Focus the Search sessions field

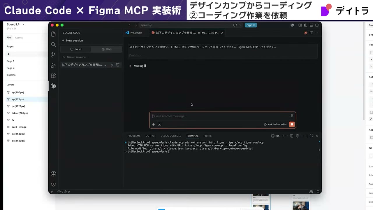coord(91,57)
